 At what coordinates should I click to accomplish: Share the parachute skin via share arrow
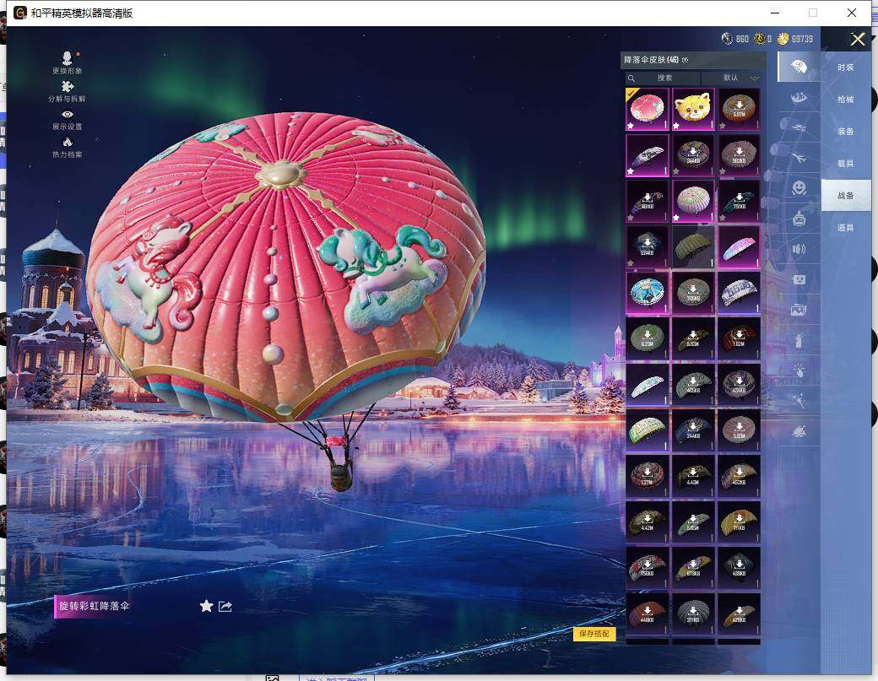(x=225, y=606)
